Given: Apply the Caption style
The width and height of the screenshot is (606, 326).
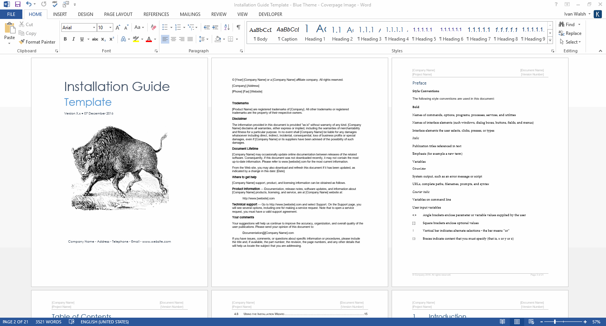Looking at the screenshot, I should [288, 33].
